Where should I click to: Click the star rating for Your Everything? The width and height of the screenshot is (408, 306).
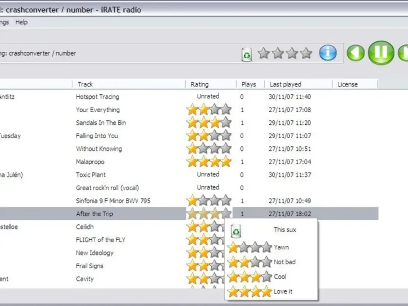point(209,109)
